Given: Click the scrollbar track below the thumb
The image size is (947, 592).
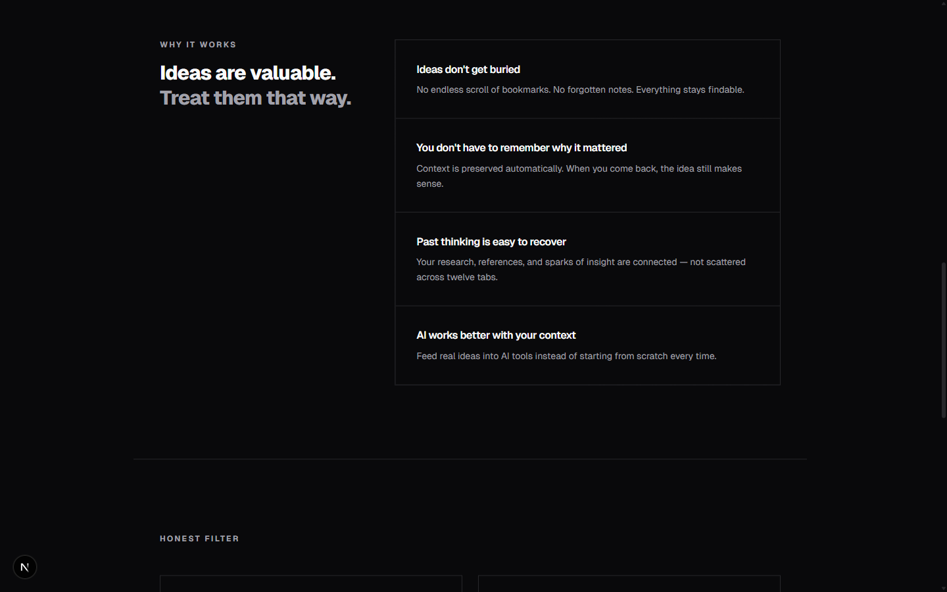Looking at the screenshot, I should point(943,500).
